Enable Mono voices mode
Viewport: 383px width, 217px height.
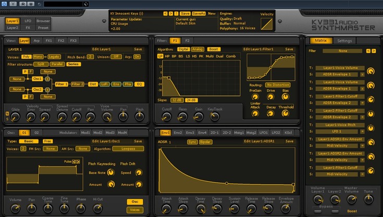click(x=38, y=57)
